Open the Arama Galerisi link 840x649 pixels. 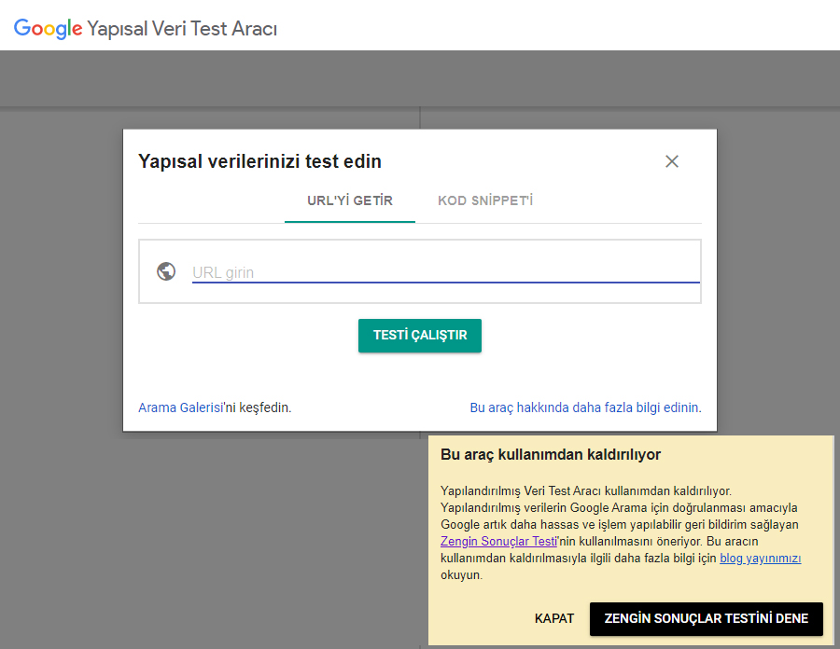point(180,407)
